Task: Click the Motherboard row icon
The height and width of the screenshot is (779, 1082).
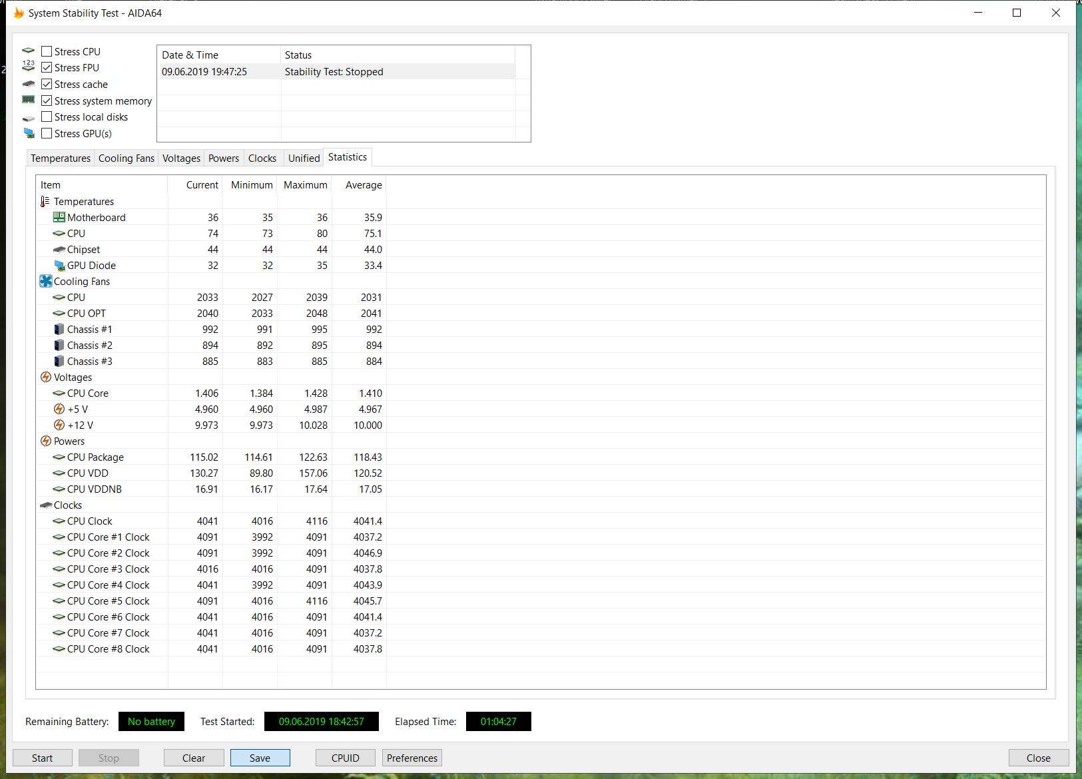Action: (59, 217)
